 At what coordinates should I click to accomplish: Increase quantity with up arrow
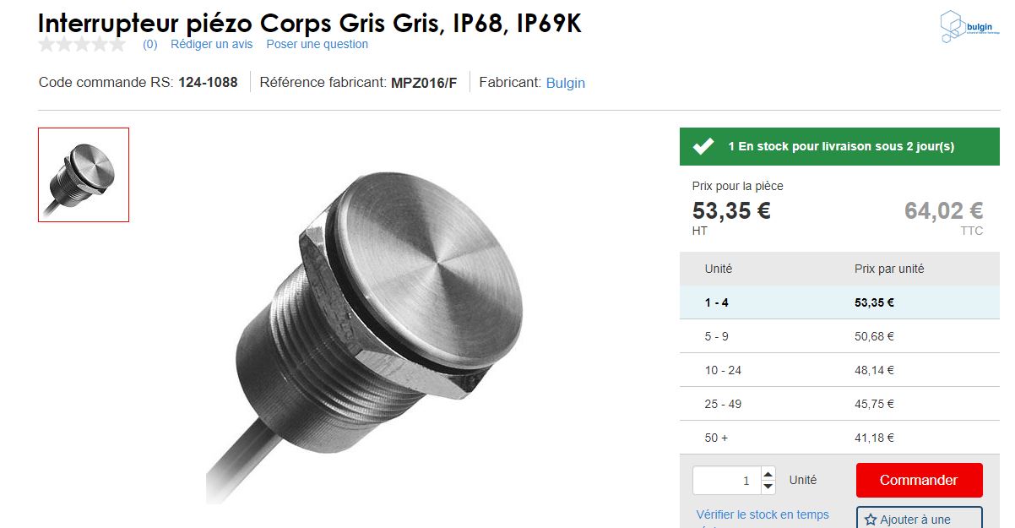[x=768, y=474]
